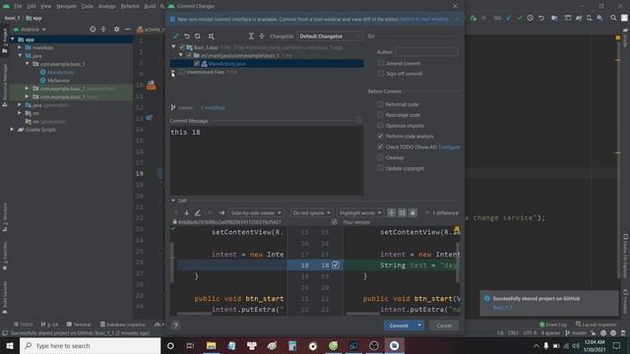Screen dimensions: 630x354
Task: Open Do not ignore dropdown
Action: click(311, 212)
